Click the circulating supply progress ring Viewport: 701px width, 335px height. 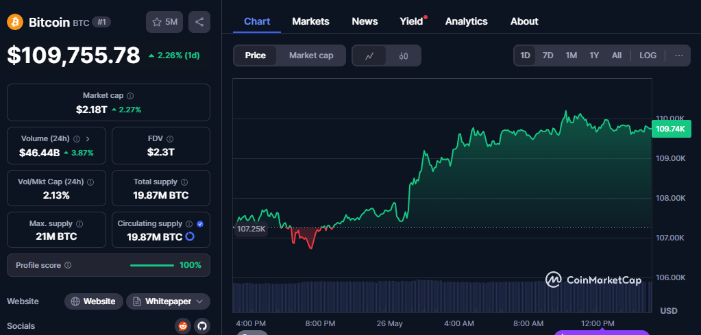pyautogui.click(x=190, y=236)
